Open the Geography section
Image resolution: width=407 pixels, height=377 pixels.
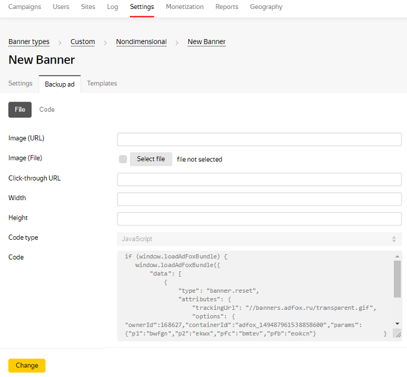(266, 7)
